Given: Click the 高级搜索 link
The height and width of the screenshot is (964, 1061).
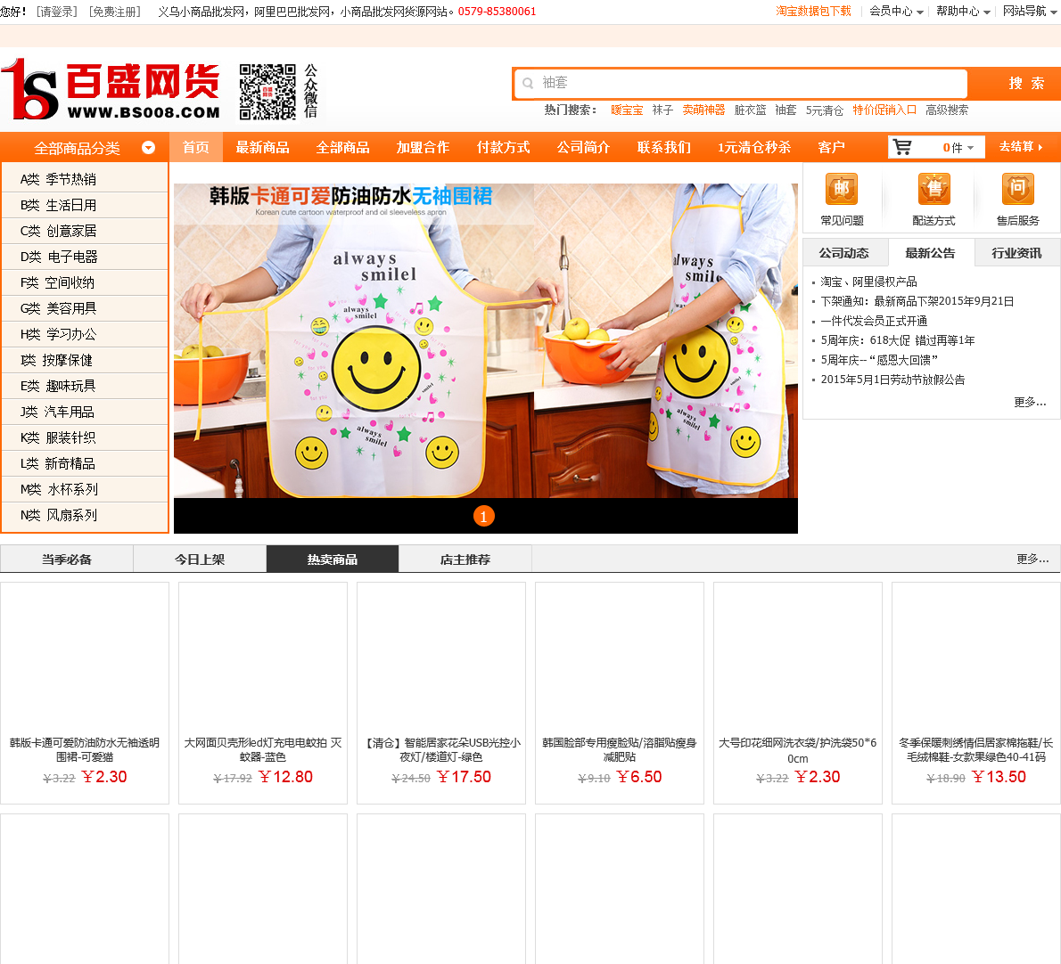Looking at the screenshot, I should click(947, 110).
